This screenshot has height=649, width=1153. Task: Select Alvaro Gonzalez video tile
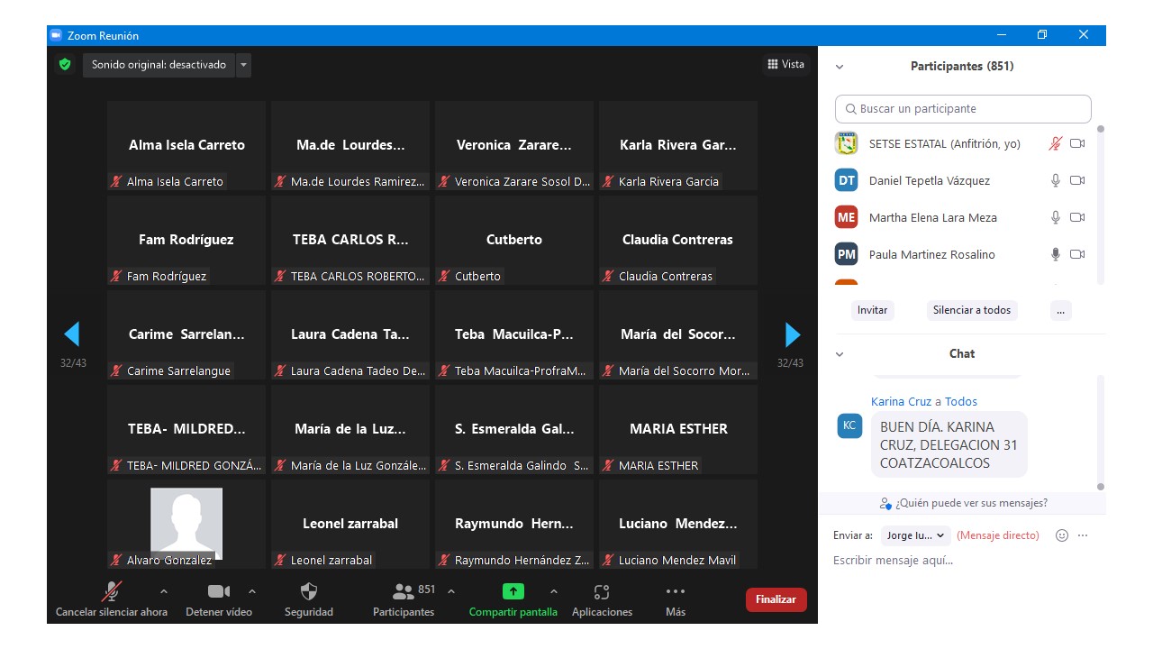[x=186, y=524]
